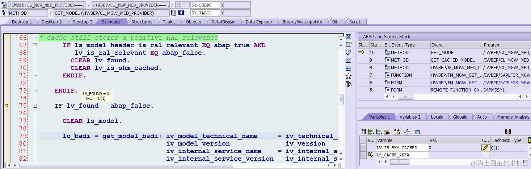Click the source icon in the GET_CACHED_MODEL stack row
The image size is (531, 169).
point(387,60)
